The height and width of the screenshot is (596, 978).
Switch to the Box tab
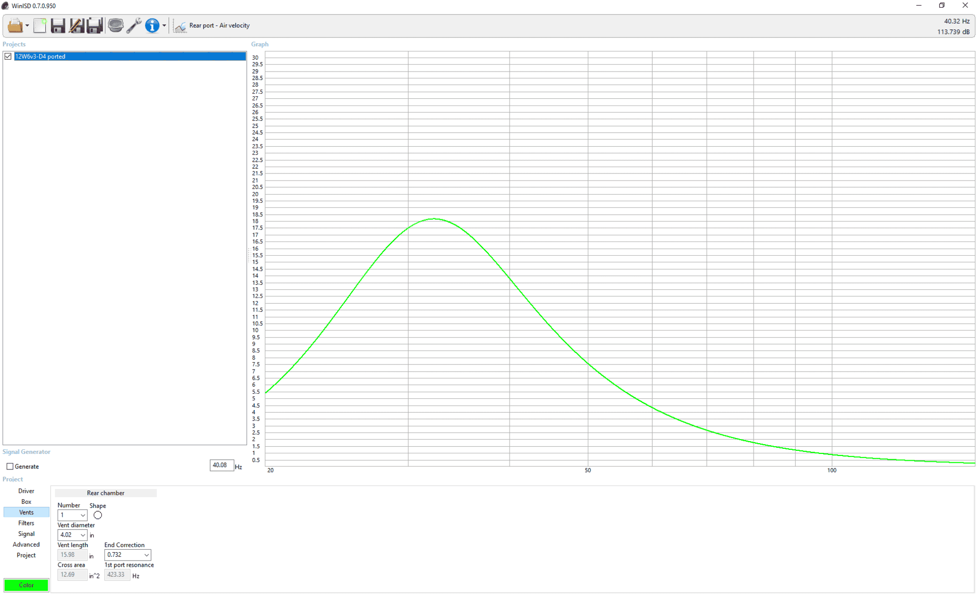click(26, 502)
